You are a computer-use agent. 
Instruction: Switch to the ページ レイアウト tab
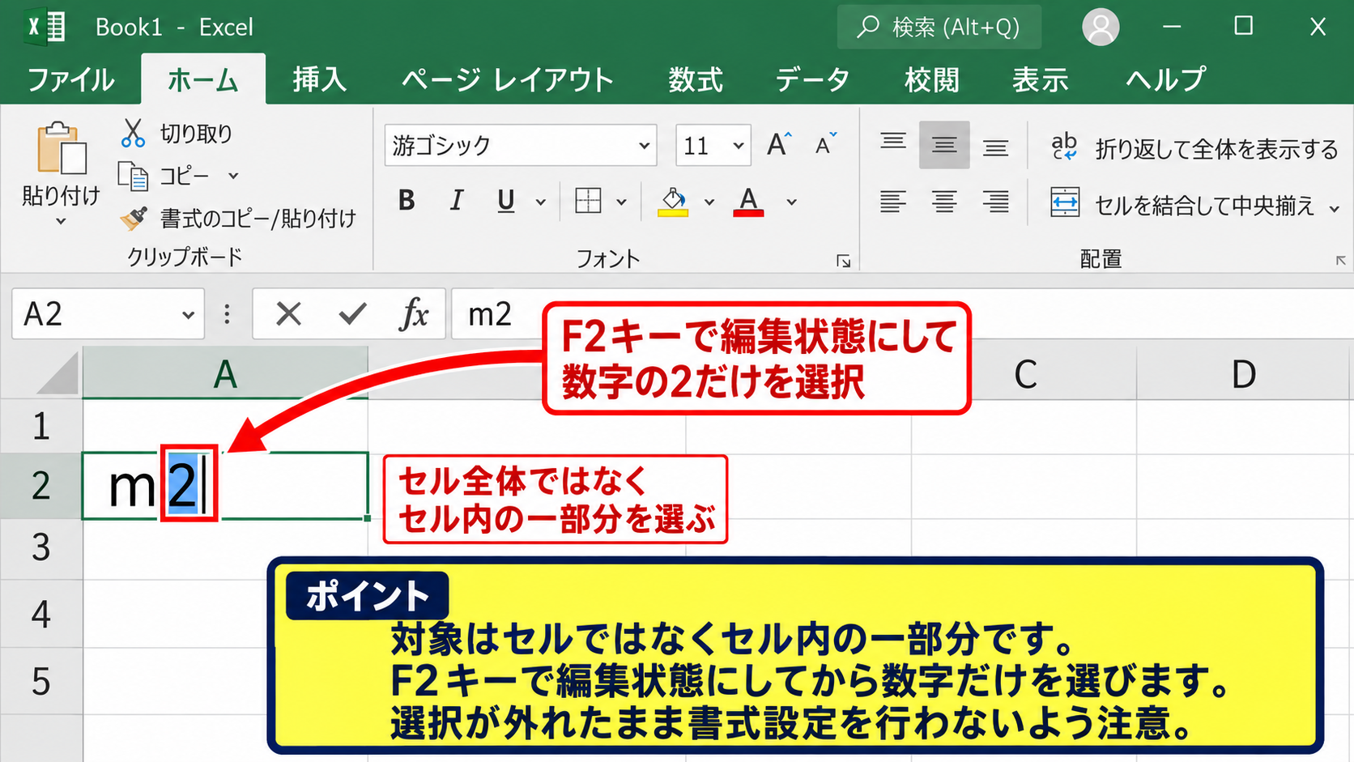point(508,79)
